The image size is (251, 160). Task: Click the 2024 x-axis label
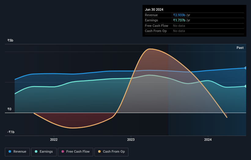(x=208, y=140)
